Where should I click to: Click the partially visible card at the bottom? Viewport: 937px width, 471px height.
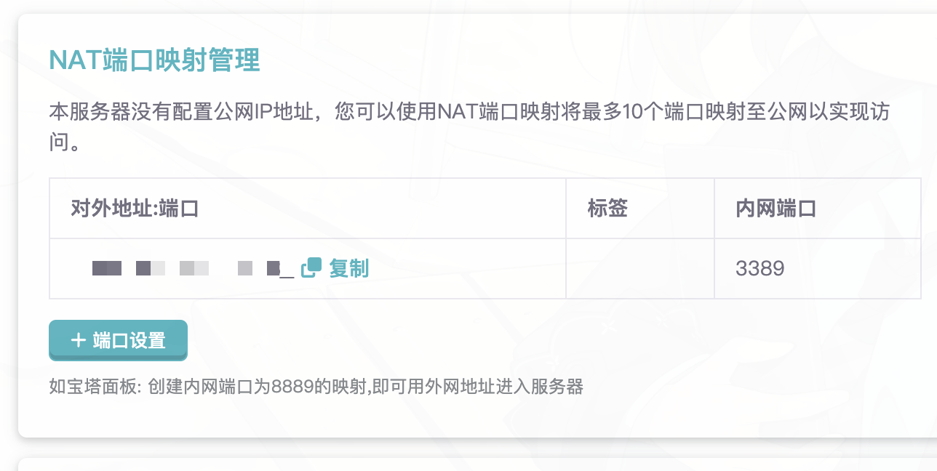pos(477,464)
